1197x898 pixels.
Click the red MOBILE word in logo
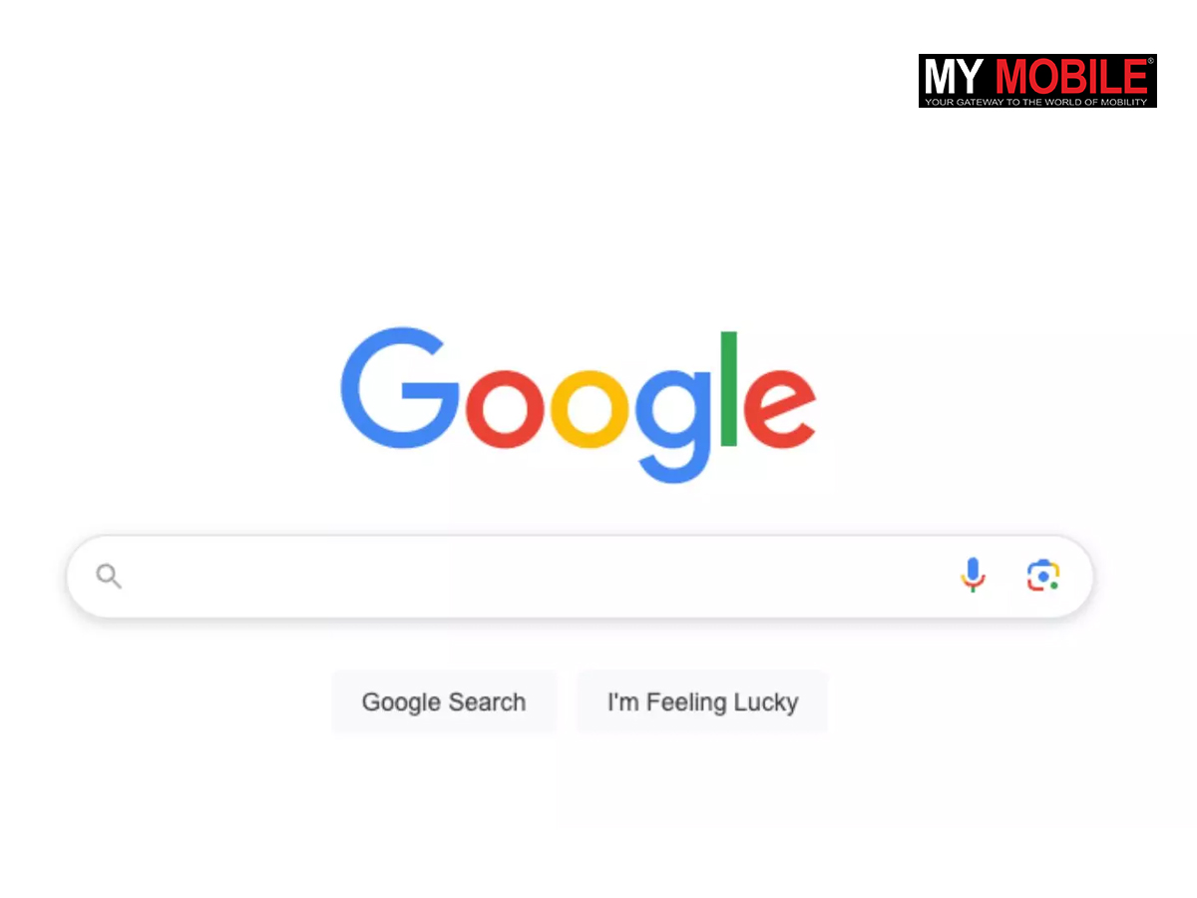click(1071, 77)
